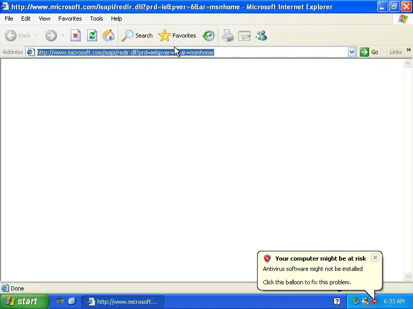Restore down the Internet Explorer window
This screenshot has height=309, width=413.
coord(394,7)
